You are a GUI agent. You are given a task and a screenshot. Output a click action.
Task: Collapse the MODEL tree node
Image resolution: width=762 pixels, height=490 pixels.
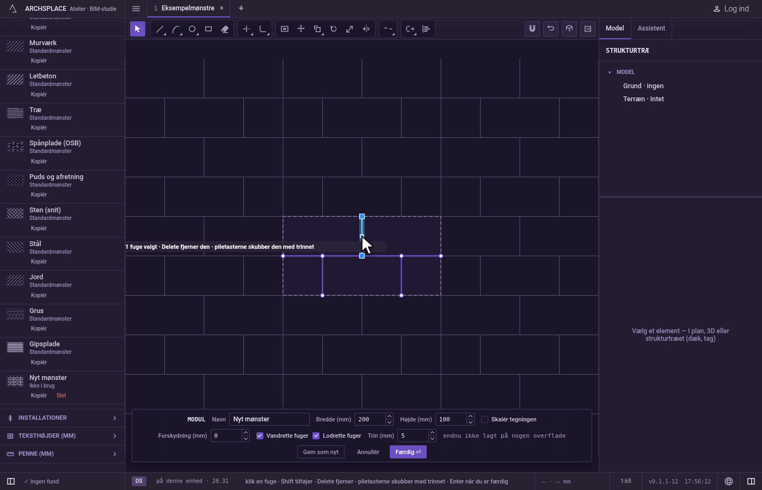pyautogui.click(x=610, y=72)
